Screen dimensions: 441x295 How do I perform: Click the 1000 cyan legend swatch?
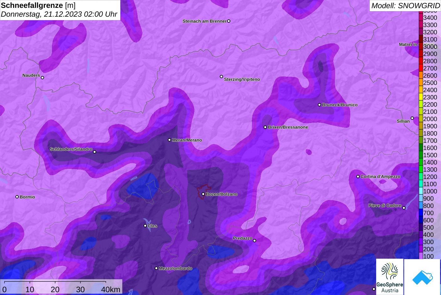click(x=421, y=191)
